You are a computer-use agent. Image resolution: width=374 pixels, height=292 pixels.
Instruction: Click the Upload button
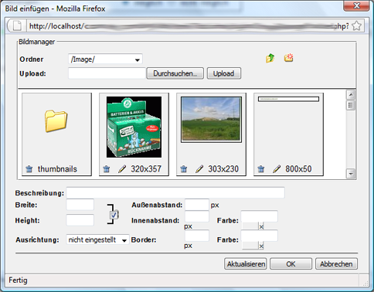pyautogui.click(x=224, y=73)
